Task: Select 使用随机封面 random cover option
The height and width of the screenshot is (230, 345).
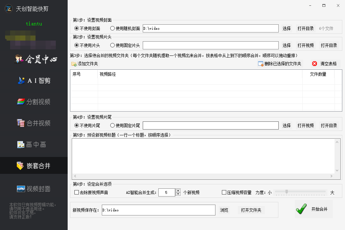Action: click(113, 28)
